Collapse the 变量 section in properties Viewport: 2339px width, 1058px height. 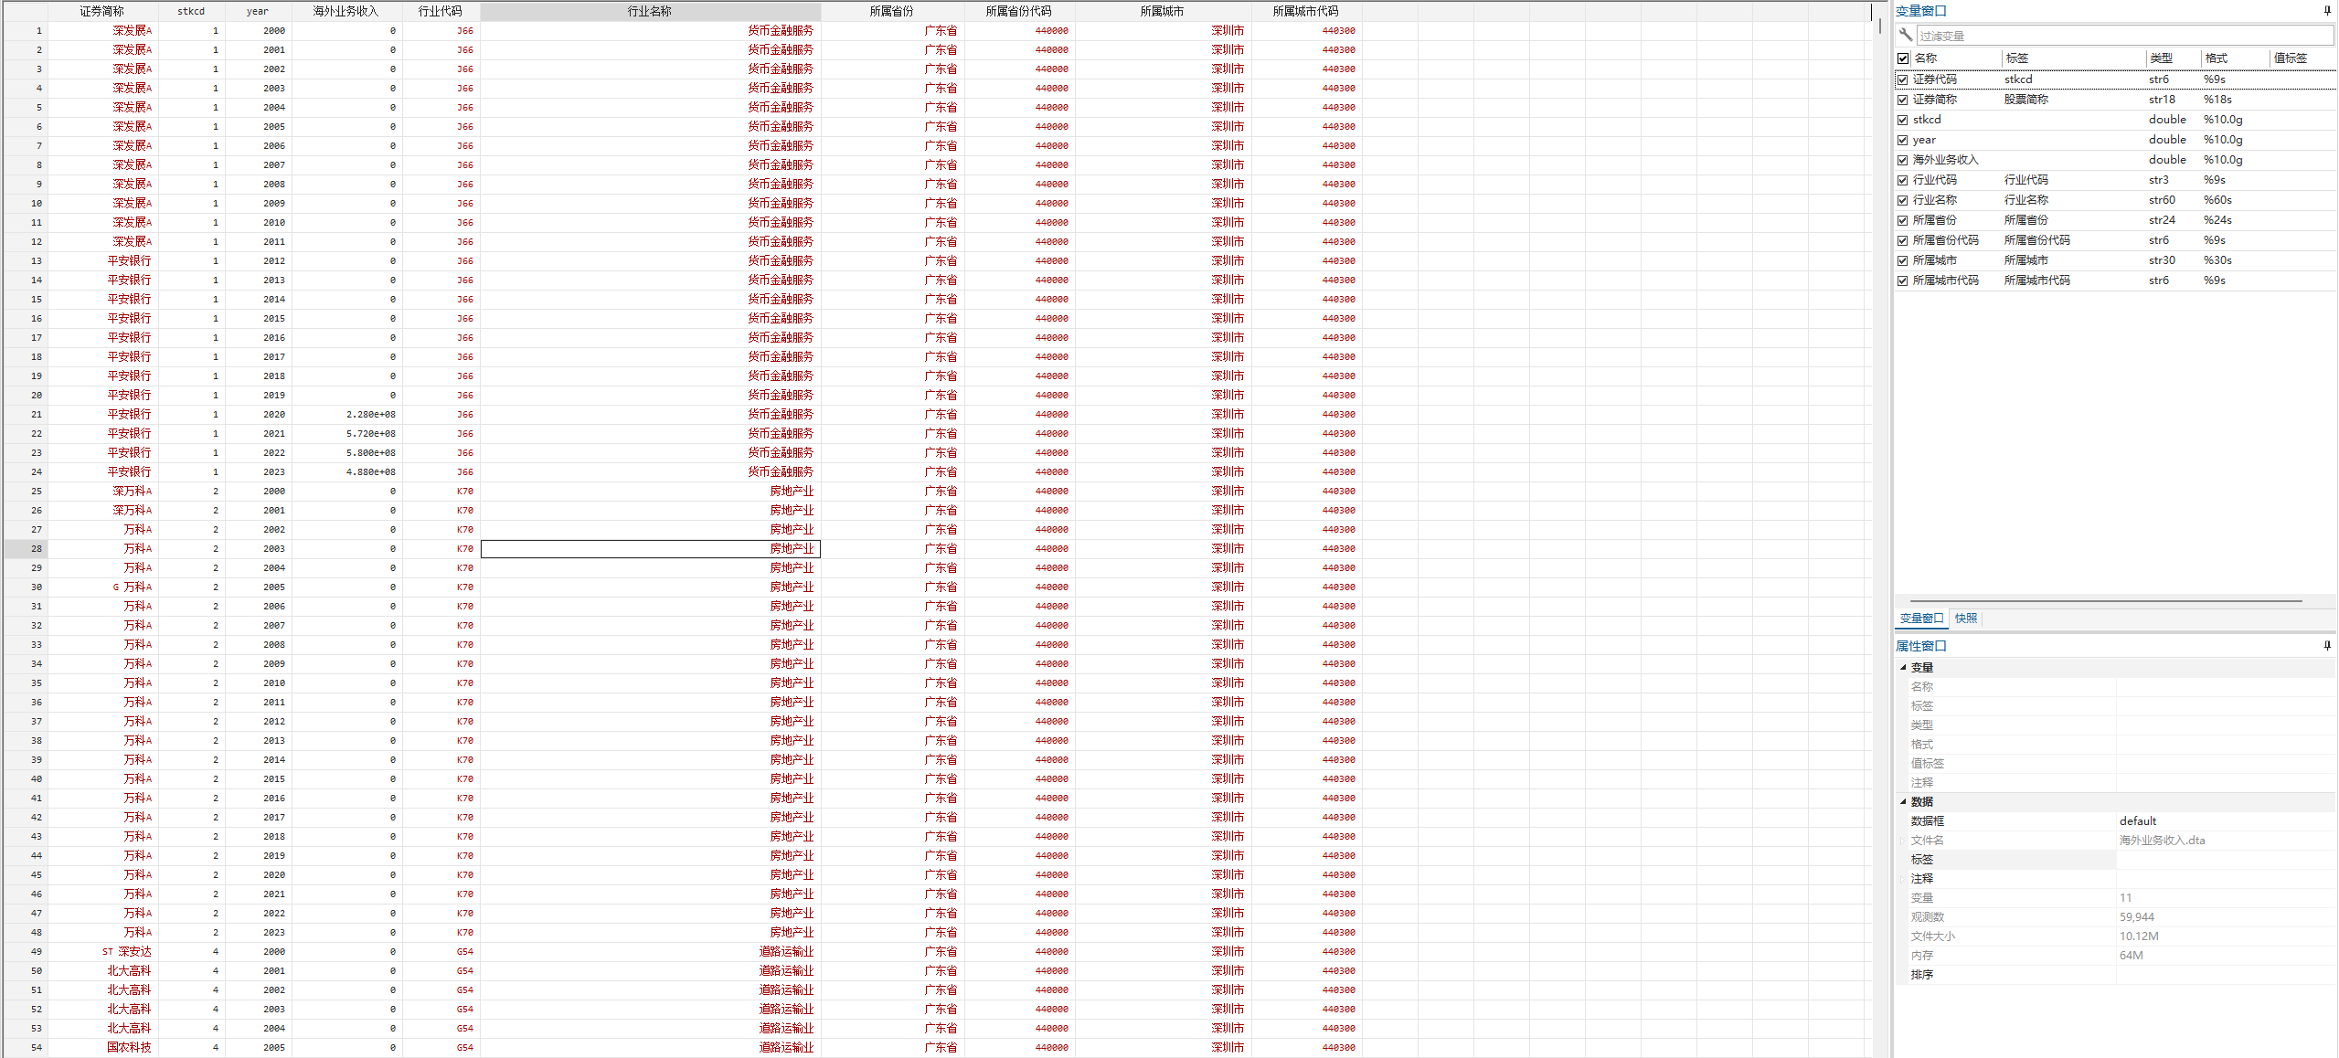pyautogui.click(x=1903, y=667)
